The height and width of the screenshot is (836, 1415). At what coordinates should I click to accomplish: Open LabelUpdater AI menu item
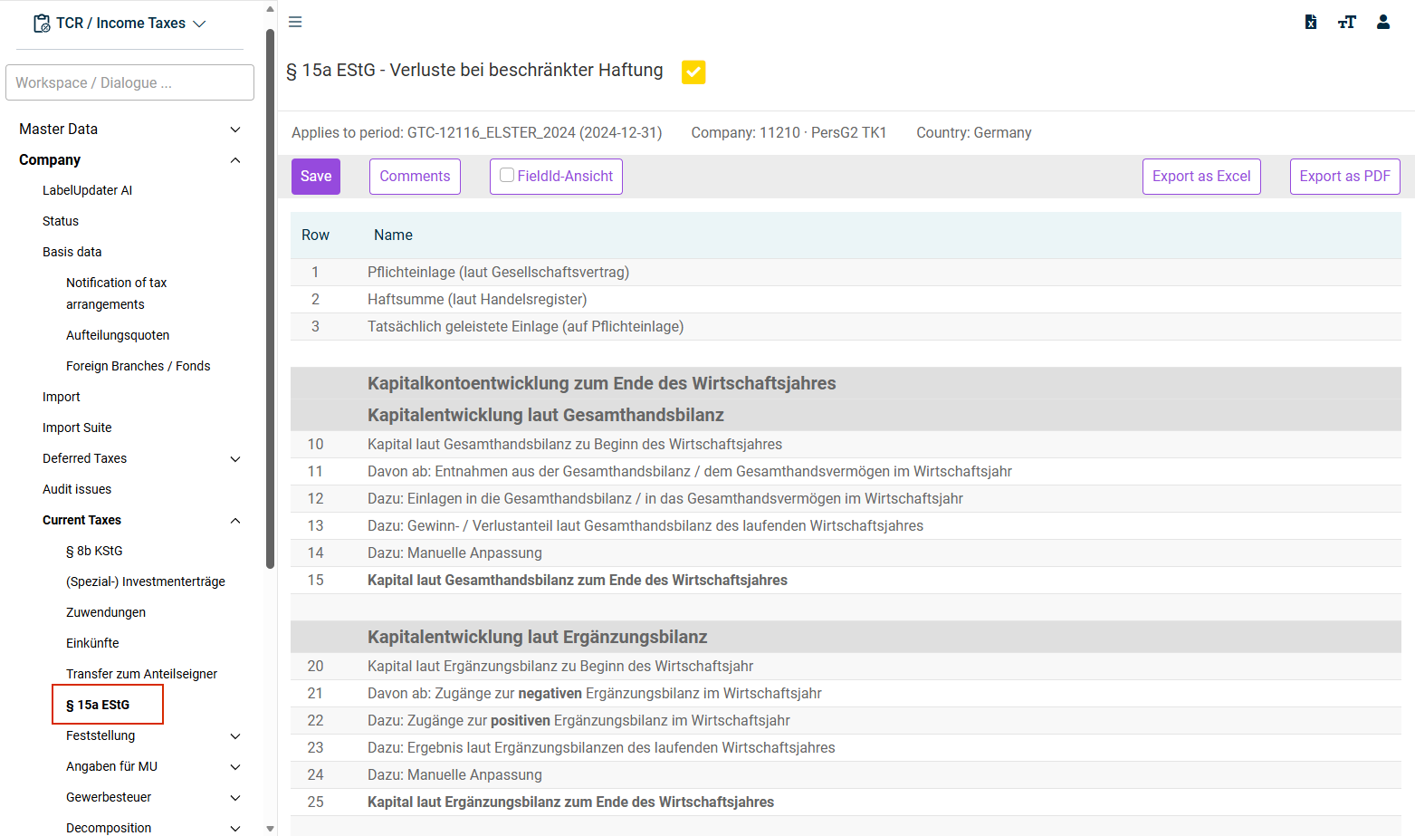[x=87, y=190]
